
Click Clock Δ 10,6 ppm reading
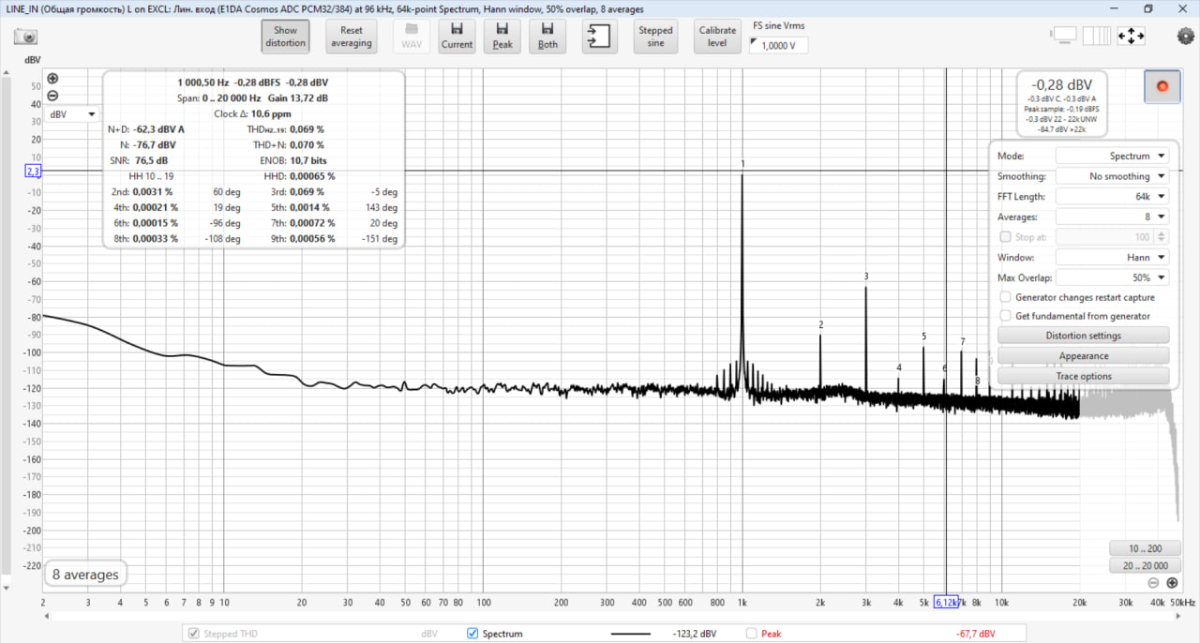pyautogui.click(x=252, y=113)
